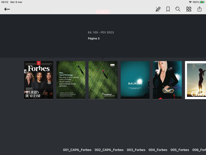Screen dimensions: 206x155
Task: Tap the 100% battery percentage text
Action: (196, 2)
